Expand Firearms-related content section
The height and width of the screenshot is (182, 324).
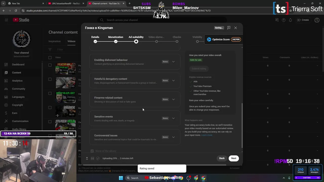173,99
